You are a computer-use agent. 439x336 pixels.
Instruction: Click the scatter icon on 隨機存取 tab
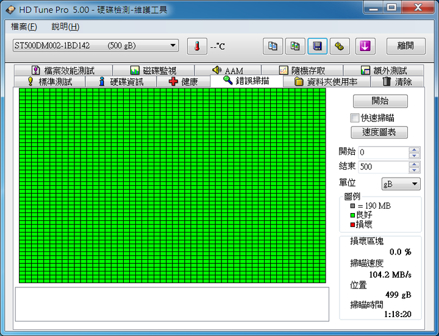[x=284, y=71]
